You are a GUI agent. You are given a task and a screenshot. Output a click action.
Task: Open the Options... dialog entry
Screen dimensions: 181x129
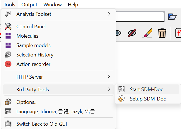click(58, 102)
